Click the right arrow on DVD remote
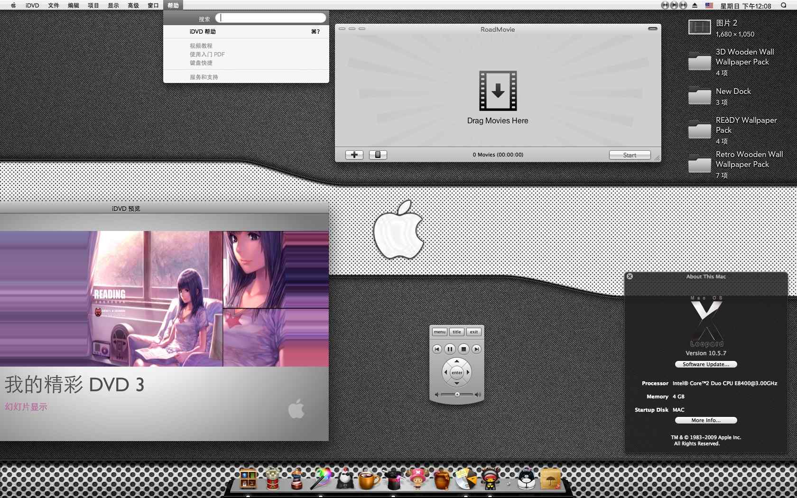 pyautogui.click(x=468, y=372)
